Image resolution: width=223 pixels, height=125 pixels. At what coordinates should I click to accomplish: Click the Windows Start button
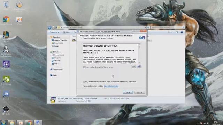[x=3, y=123]
